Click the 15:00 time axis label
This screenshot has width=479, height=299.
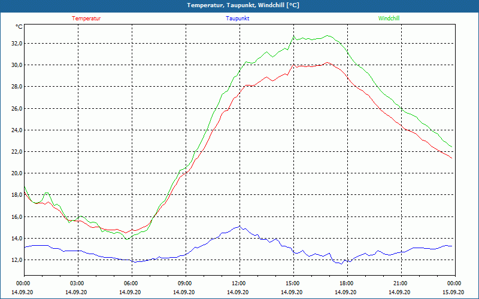[x=293, y=283]
